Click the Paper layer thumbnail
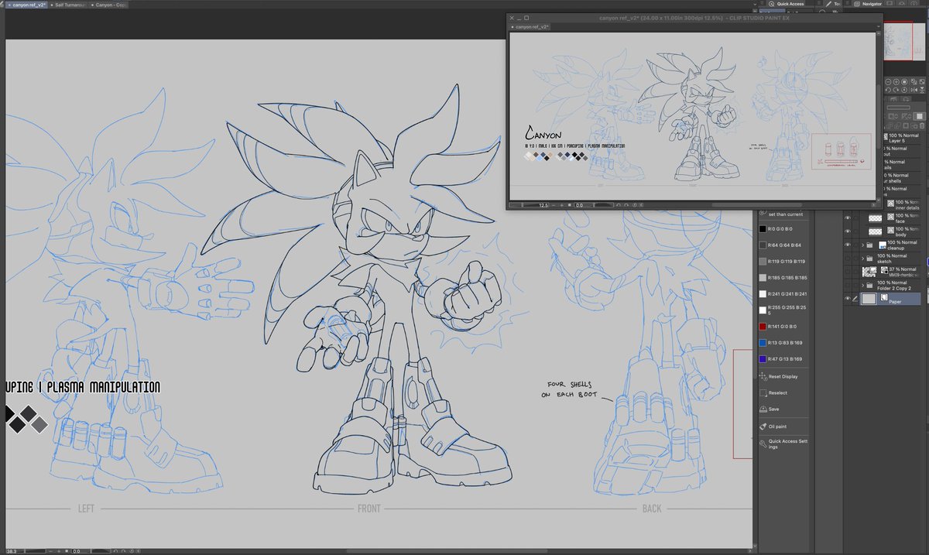 pos(869,299)
